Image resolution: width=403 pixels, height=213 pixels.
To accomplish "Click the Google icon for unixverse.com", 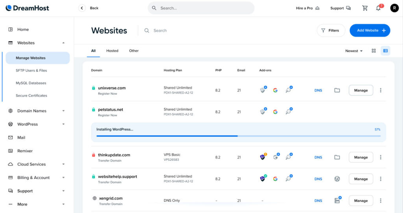I will (275, 90).
